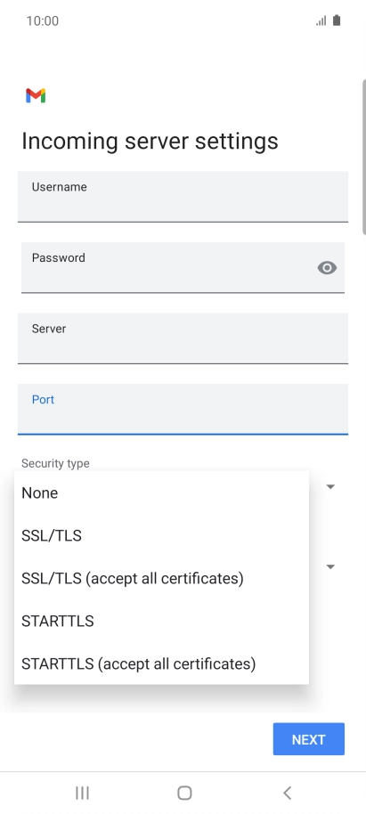Viewport: 366px width, 814px height.
Task: Tap the 10:00 status bar clock
Action: (x=43, y=20)
